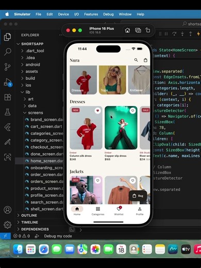Open the Tops category card
The image size is (201, 268).
pos(112,80)
